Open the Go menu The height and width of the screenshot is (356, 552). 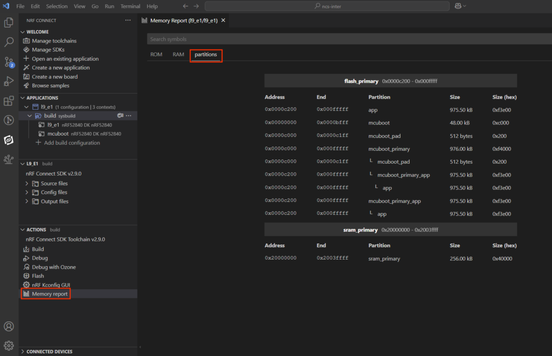(x=95, y=6)
